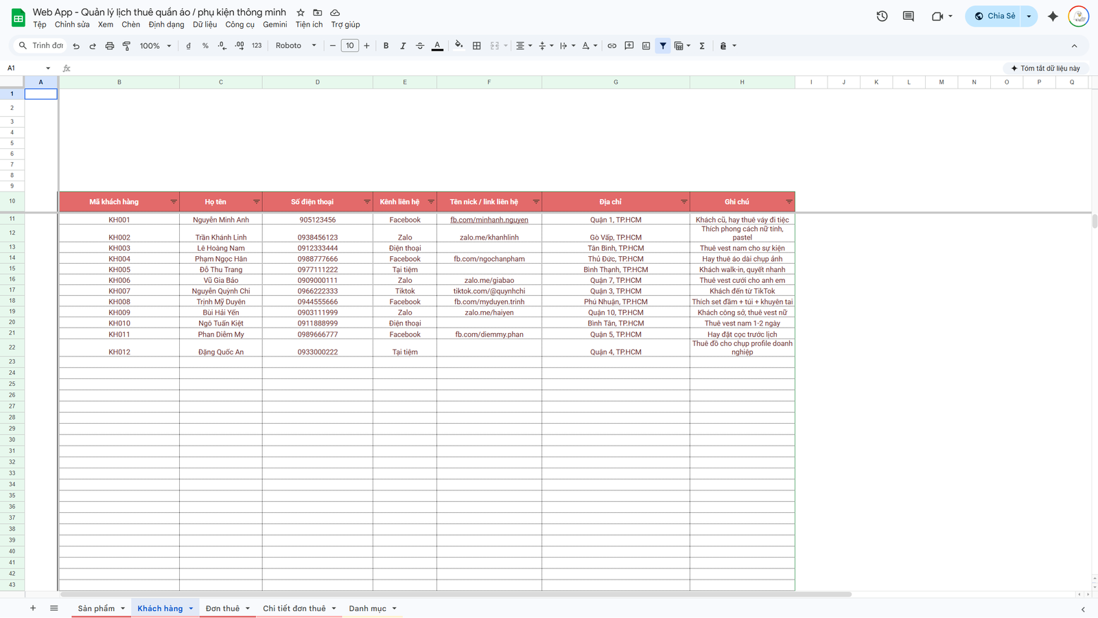Toggle italic formatting
Viewport: 1098px width, 618px height.
403,46
